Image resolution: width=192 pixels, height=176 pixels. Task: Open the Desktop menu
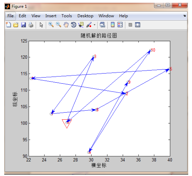pyautogui.click(x=85, y=16)
